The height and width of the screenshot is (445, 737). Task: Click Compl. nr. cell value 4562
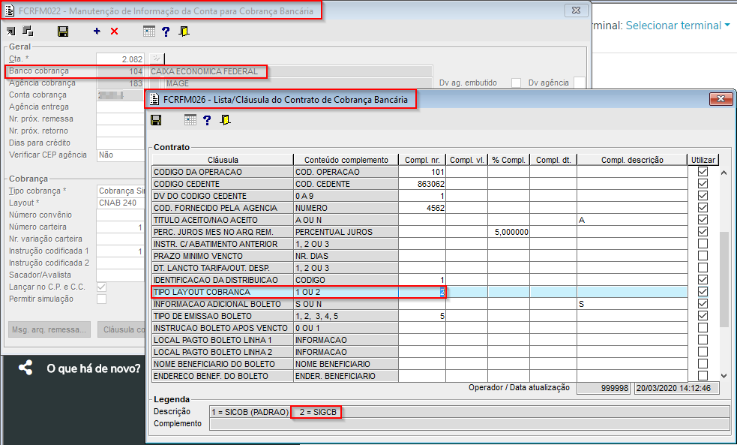[x=422, y=208]
